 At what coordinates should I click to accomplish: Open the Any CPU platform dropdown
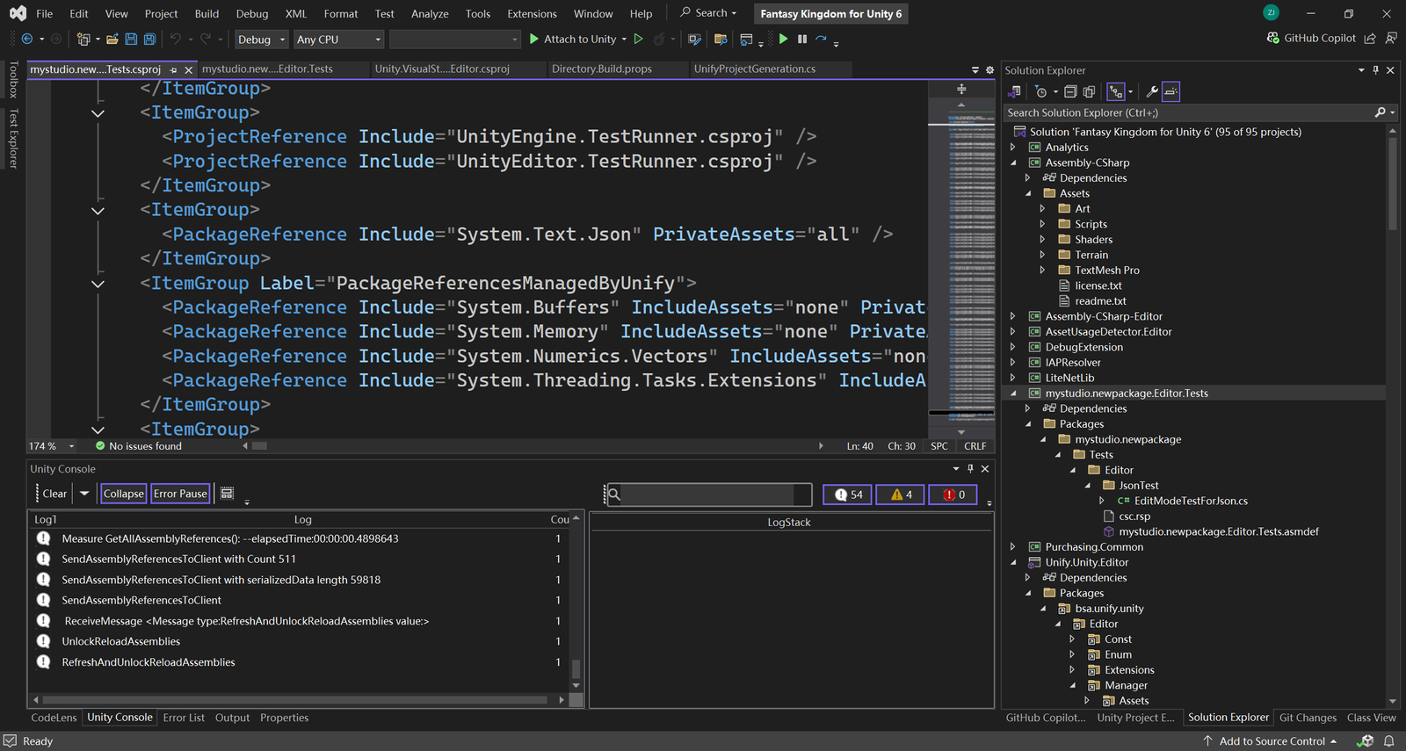(x=339, y=40)
